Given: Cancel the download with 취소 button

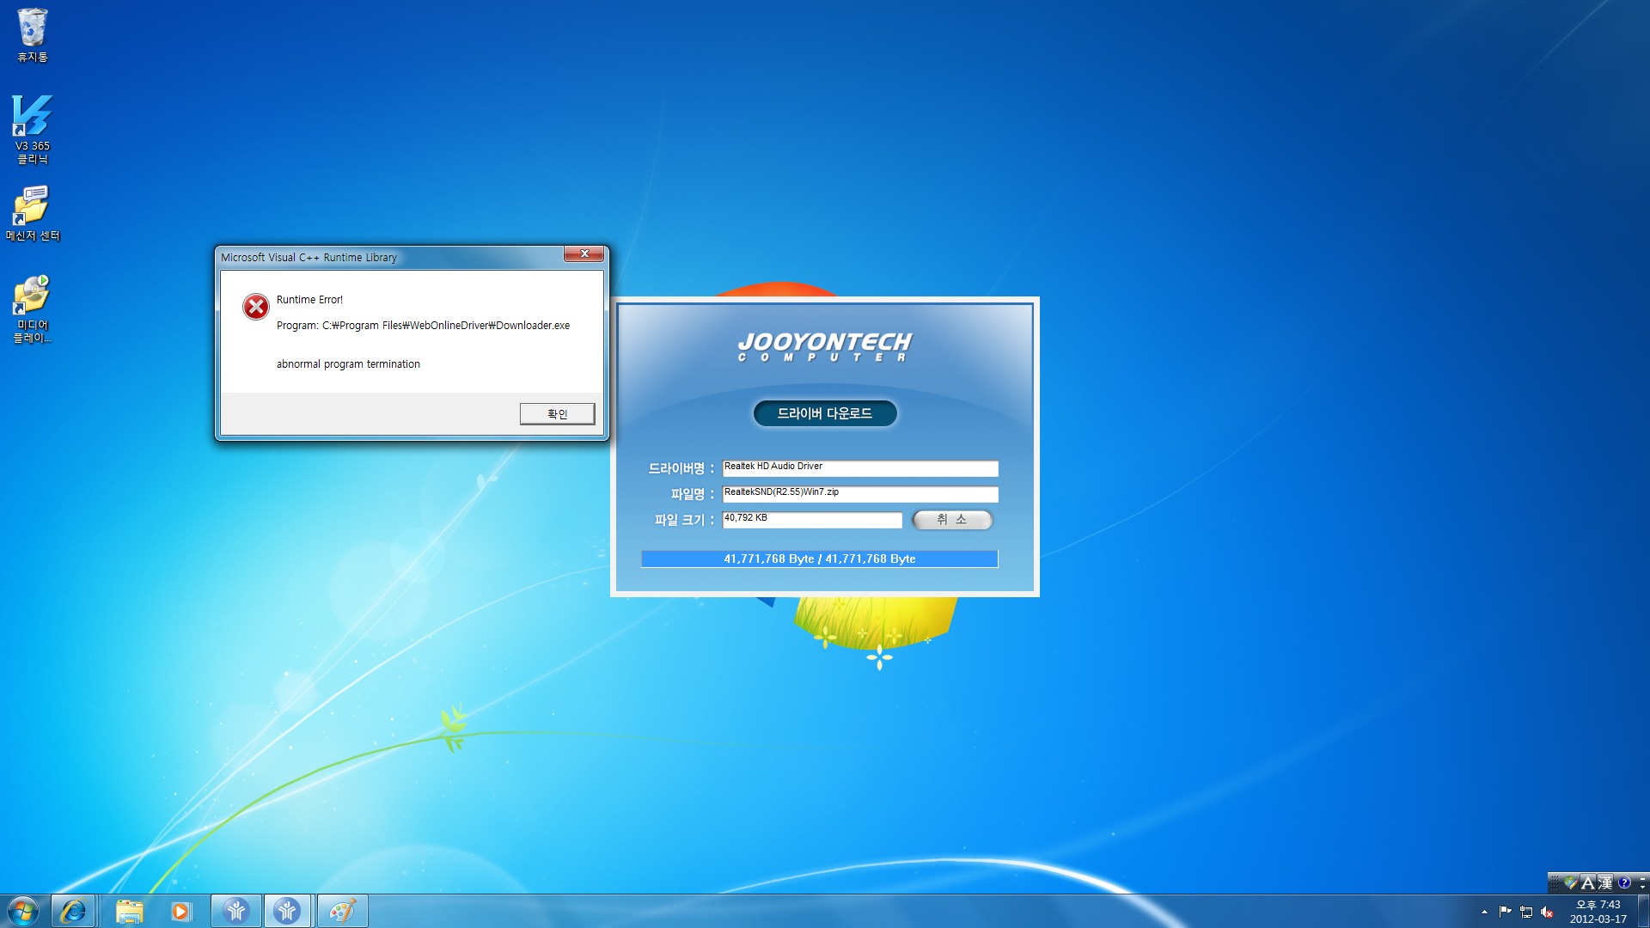Looking at the screenshot, I should pos(952,520).
